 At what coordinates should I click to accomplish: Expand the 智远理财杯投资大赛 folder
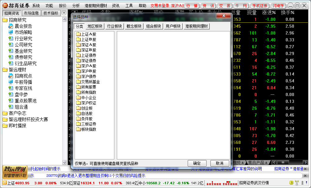pos(5,119)
